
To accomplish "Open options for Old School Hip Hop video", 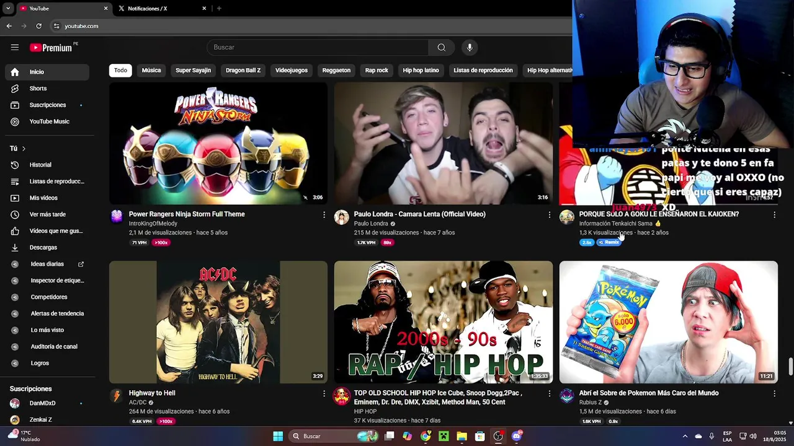I will [x=549, y=393].
